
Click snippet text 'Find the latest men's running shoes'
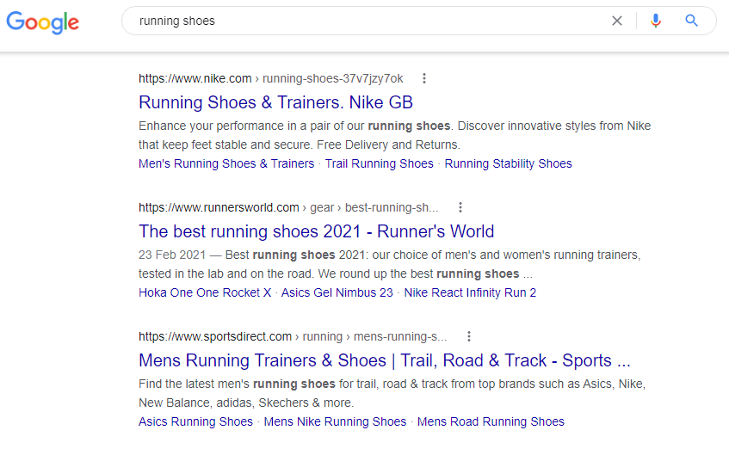(237, 384)
